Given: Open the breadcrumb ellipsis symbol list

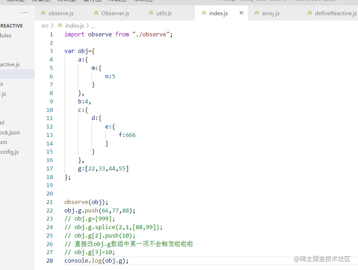Looking at the screenshot, I should coord(93,26).
